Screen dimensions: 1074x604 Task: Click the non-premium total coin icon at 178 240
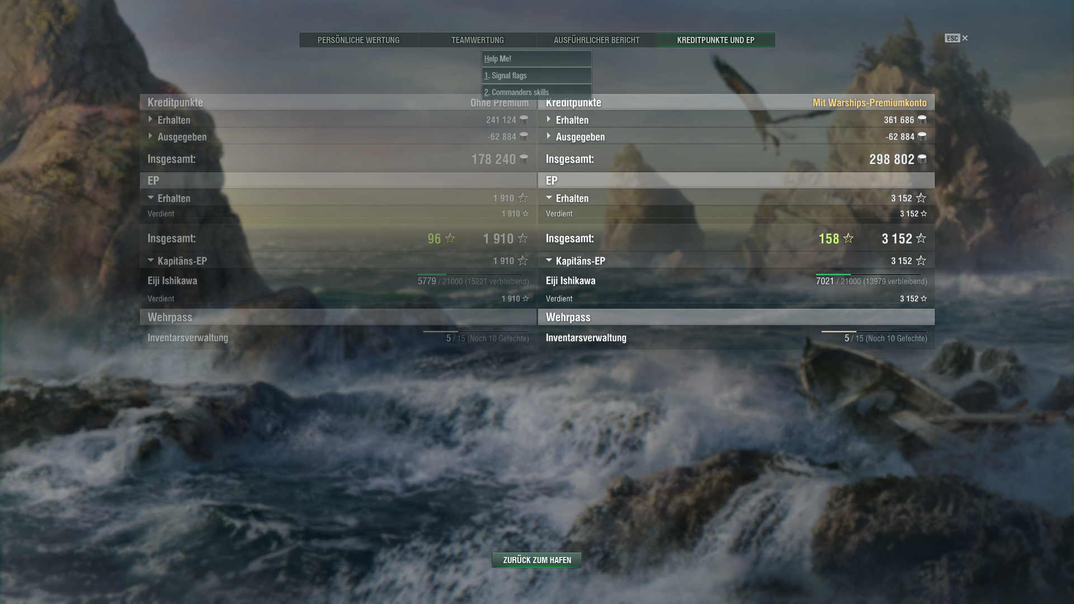click(x=524, y=159)
